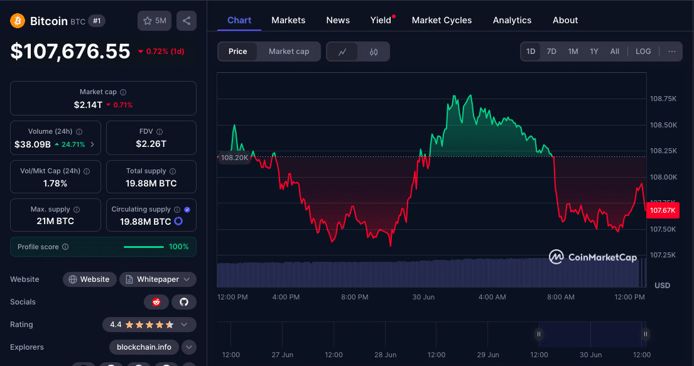This screenshot has height=366, width=694.
Task: Click the Profile score 100% bar
Action: [x=143, y=247]
